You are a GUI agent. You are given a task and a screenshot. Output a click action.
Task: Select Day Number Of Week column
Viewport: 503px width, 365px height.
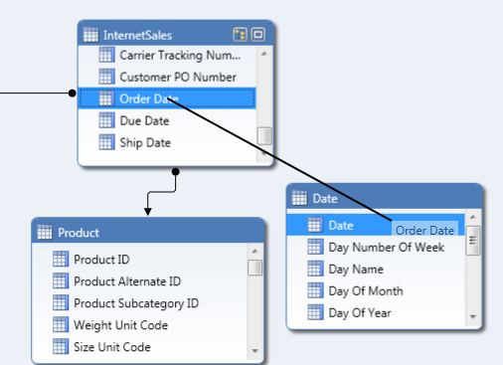(x=376, y=247)
